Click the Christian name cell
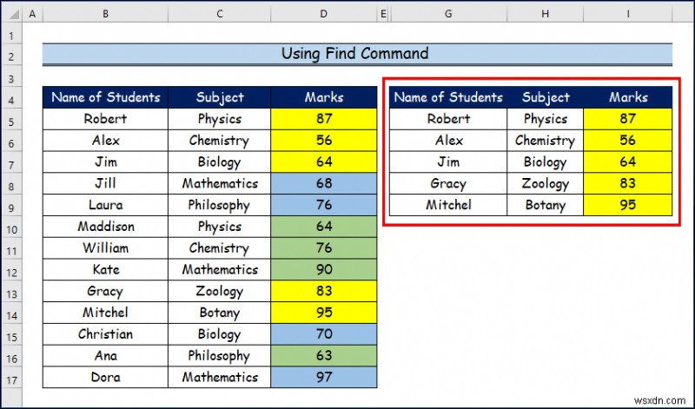Viewport: 695px width, 409px height. point(105,334)
